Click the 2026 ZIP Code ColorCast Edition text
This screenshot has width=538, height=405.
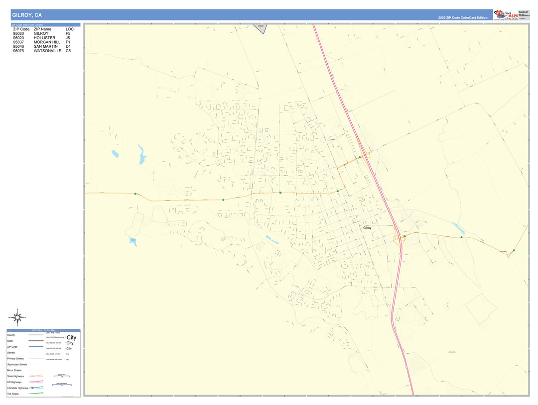click(462, 17)
